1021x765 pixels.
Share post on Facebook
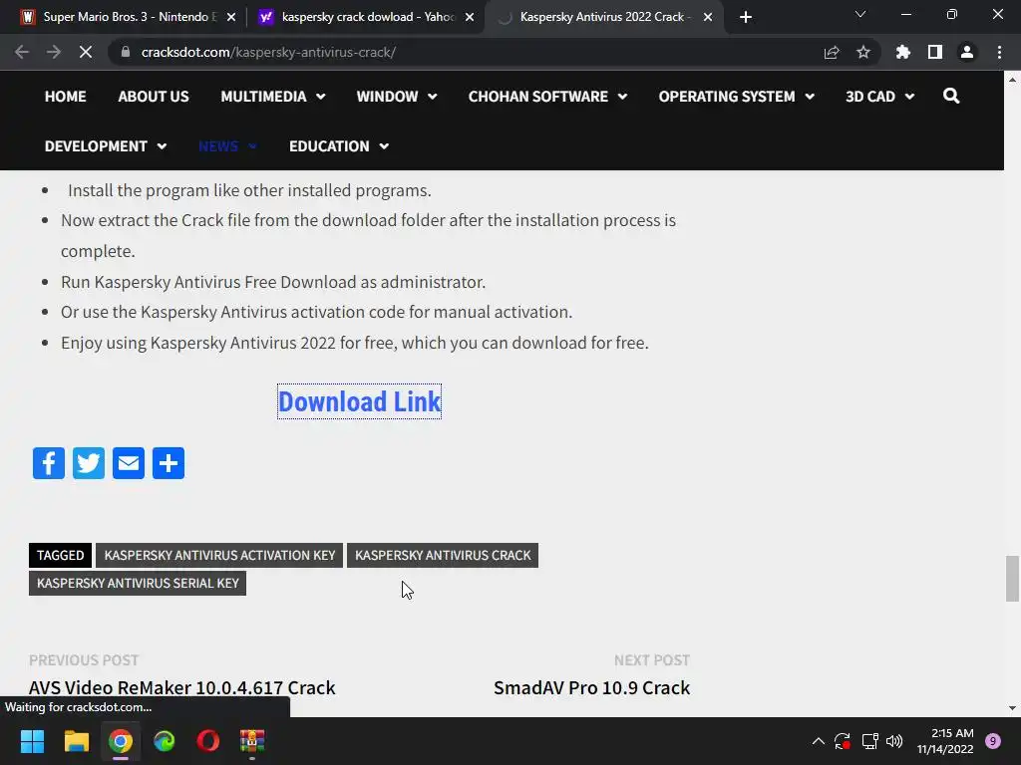[49, 463]
